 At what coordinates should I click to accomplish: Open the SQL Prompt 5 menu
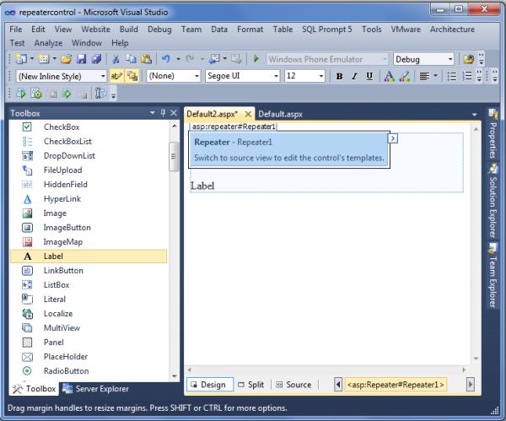pyautogui.click(x=327, y=30)
